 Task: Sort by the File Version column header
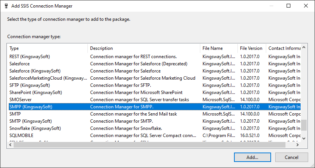pyautogui.click(x=252, y=48)
